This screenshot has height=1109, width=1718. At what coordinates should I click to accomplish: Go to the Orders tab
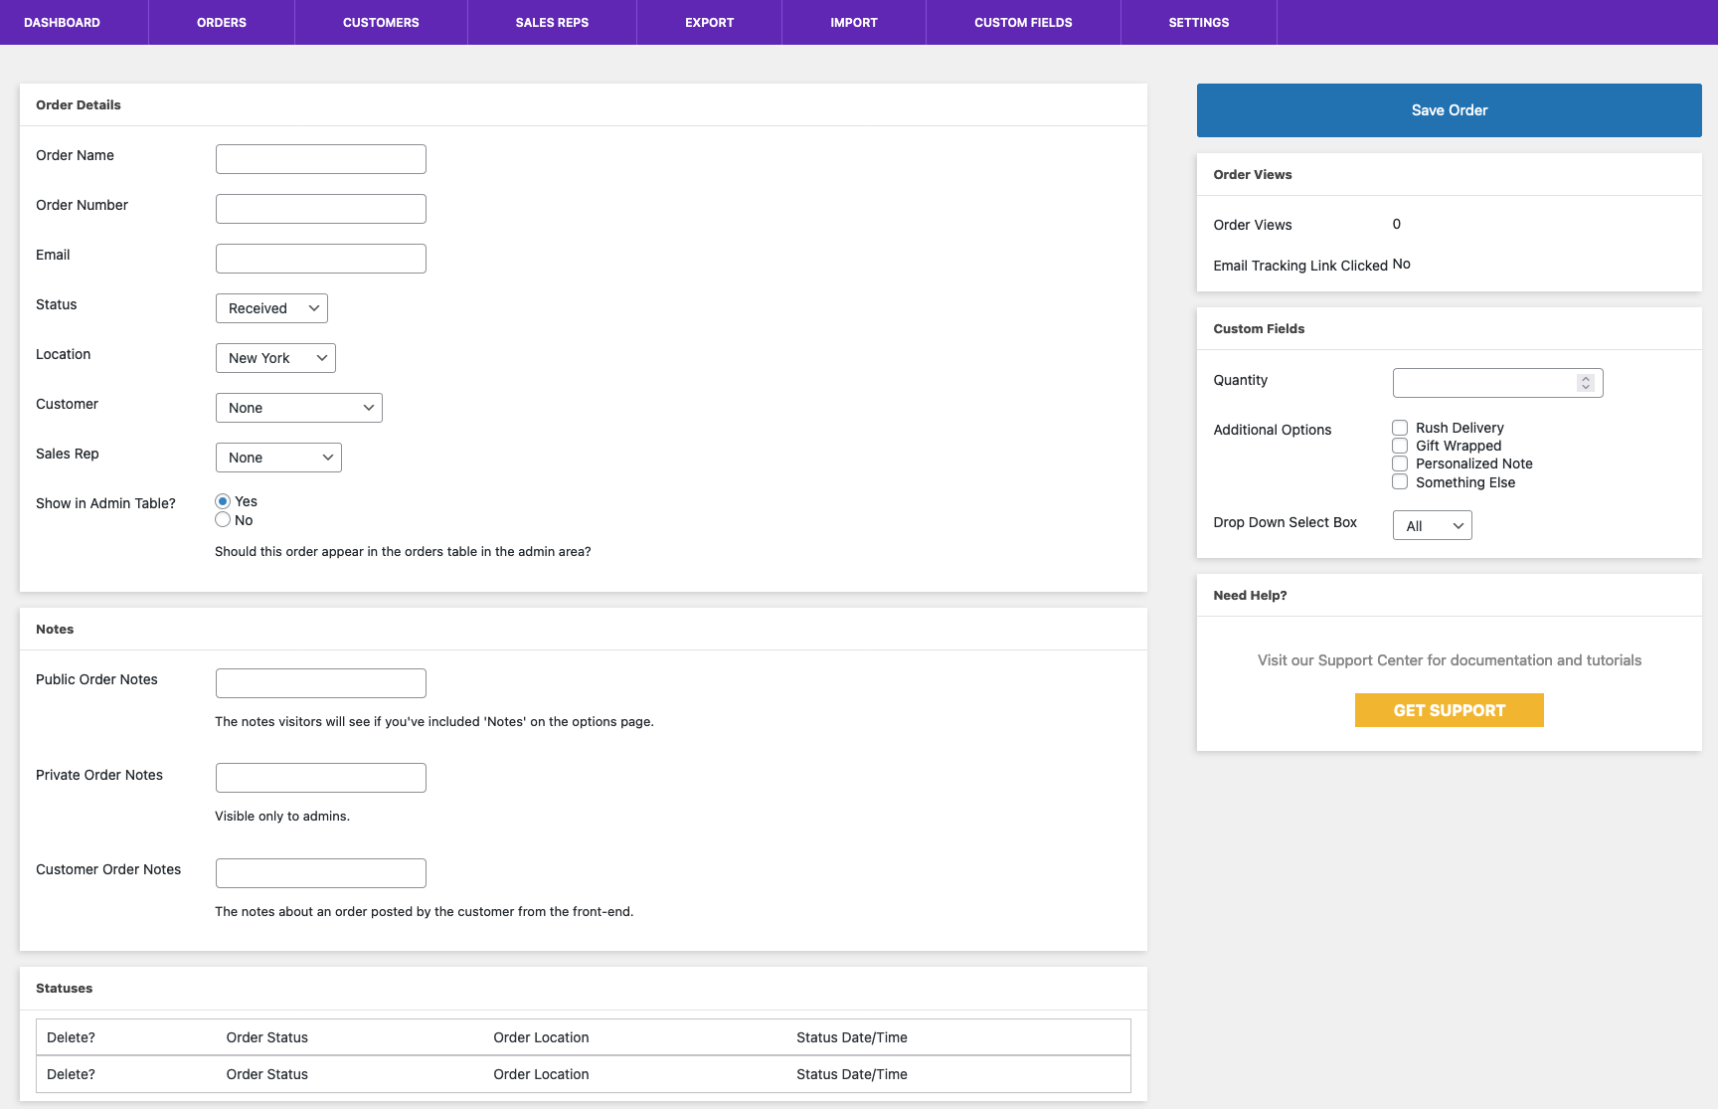pyautogui.click(x=222, y=22)
